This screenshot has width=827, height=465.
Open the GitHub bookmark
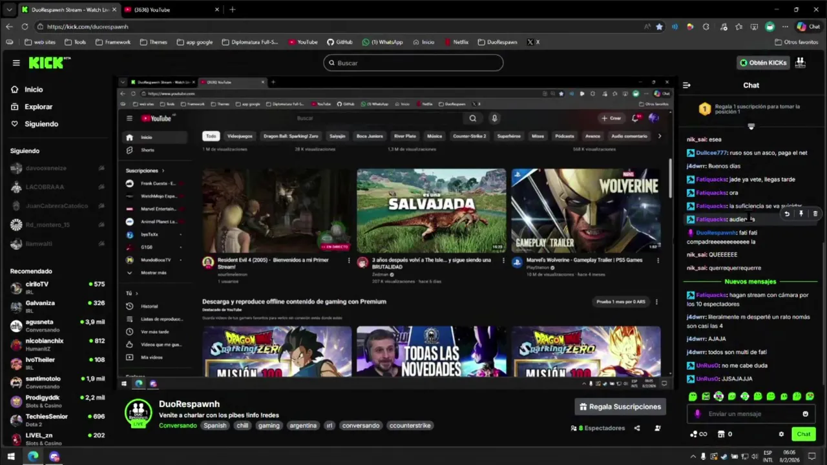[340, 42]
